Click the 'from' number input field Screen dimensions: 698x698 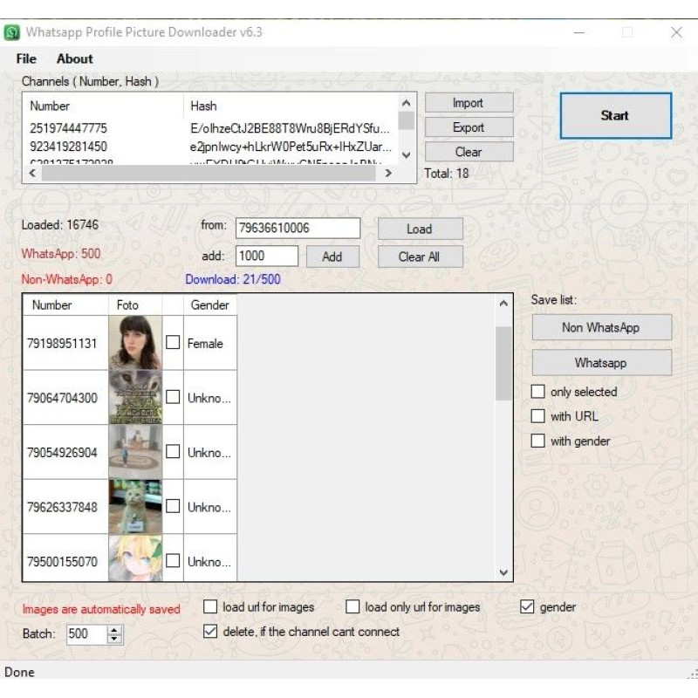pyautogui.click(x=298, y=229)
